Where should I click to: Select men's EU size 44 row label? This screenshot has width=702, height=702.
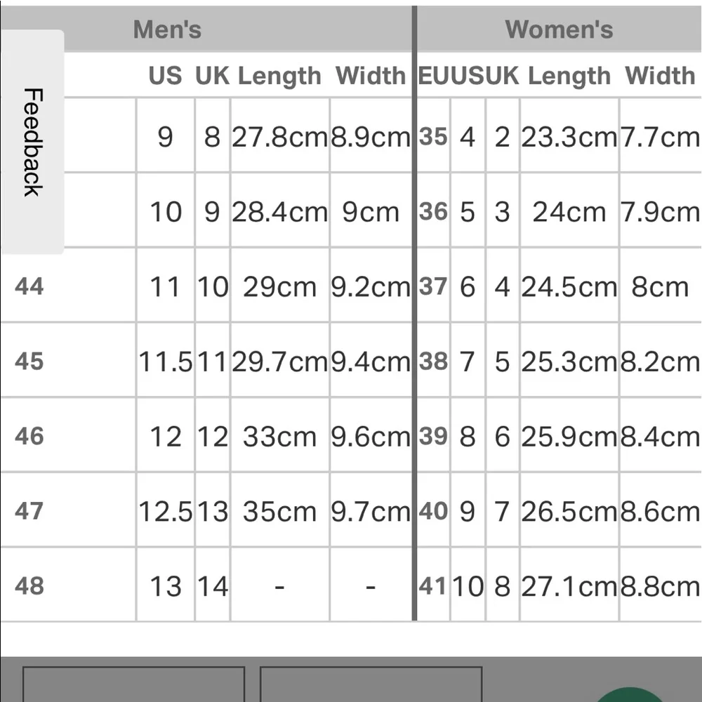[x=29, y=286]
